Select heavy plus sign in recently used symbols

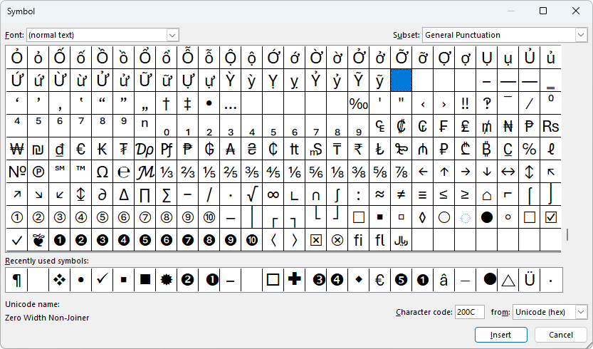tap(294, 280)
